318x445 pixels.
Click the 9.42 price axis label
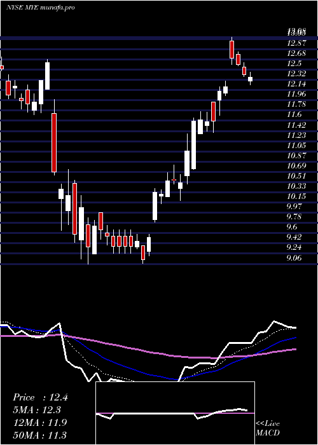click(294, 237)
